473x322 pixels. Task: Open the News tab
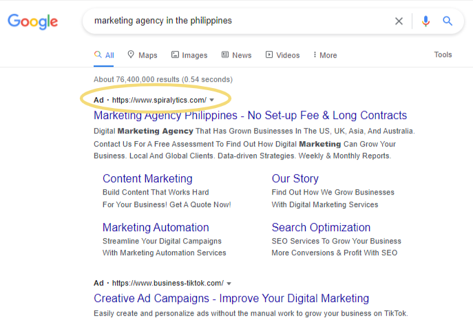[x=237, y=55]
